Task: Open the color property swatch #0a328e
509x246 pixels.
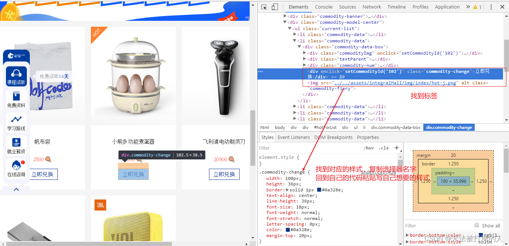Action: [x=288, y=230]
